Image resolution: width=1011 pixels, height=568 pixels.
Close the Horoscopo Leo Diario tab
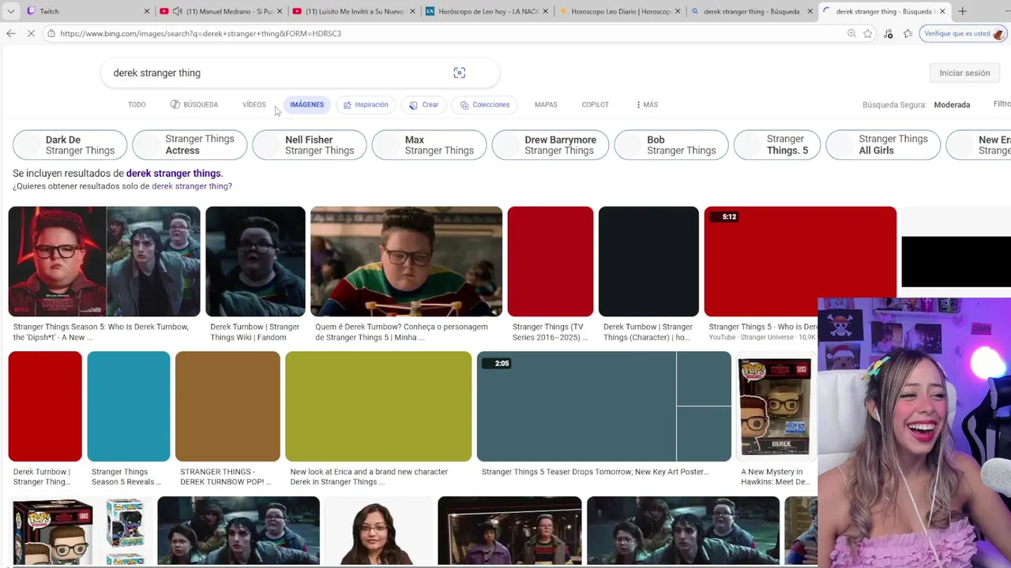tap(678, 11)
